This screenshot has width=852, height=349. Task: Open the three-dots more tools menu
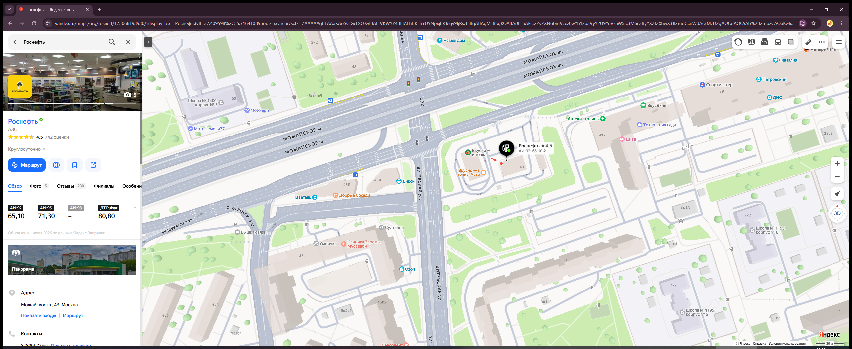822,42
